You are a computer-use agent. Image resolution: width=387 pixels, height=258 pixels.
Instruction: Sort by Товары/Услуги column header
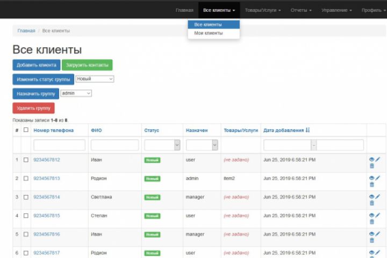[241, 131]
